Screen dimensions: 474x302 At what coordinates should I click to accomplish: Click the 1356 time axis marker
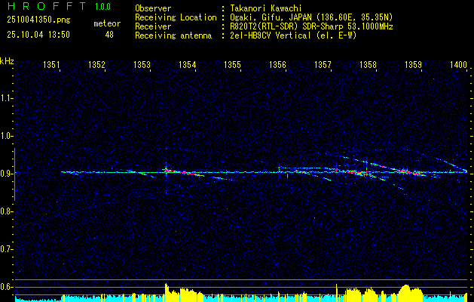point(277,64)
